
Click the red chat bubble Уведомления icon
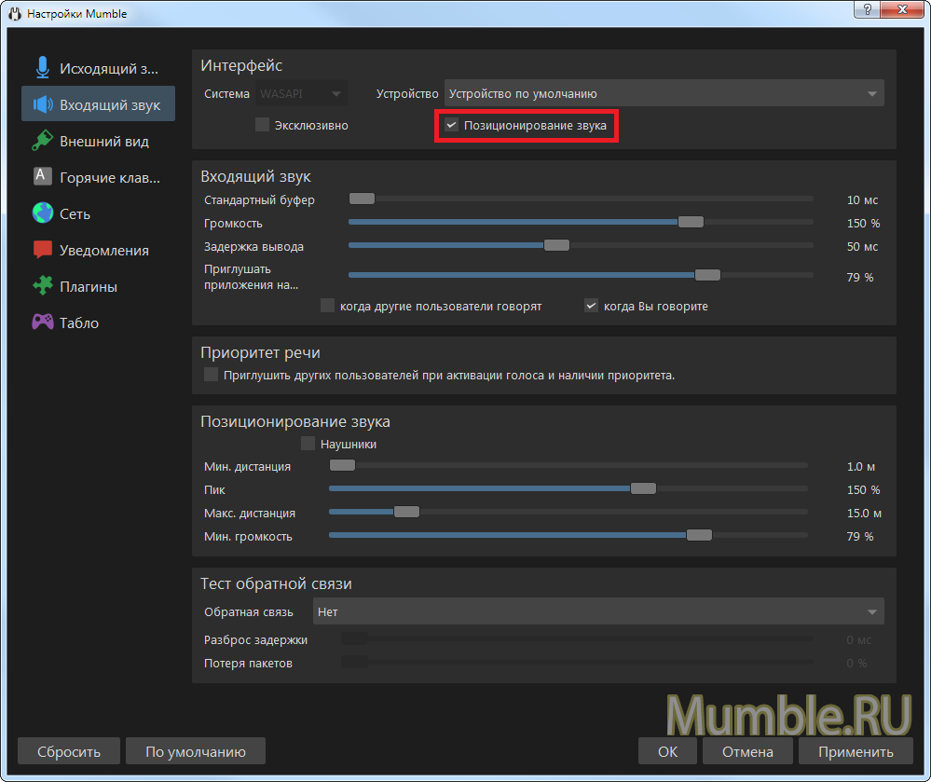click(42, 250)
